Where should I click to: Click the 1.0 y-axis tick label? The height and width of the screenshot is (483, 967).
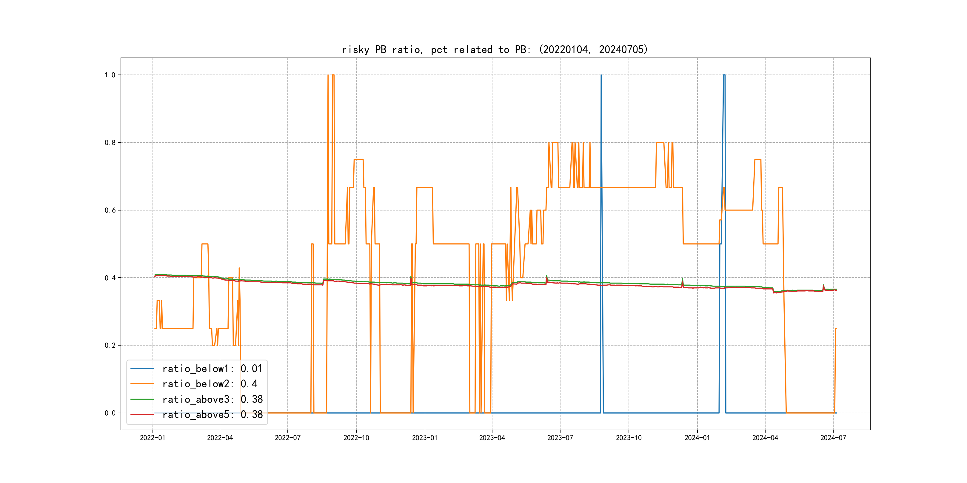[110, 75]
